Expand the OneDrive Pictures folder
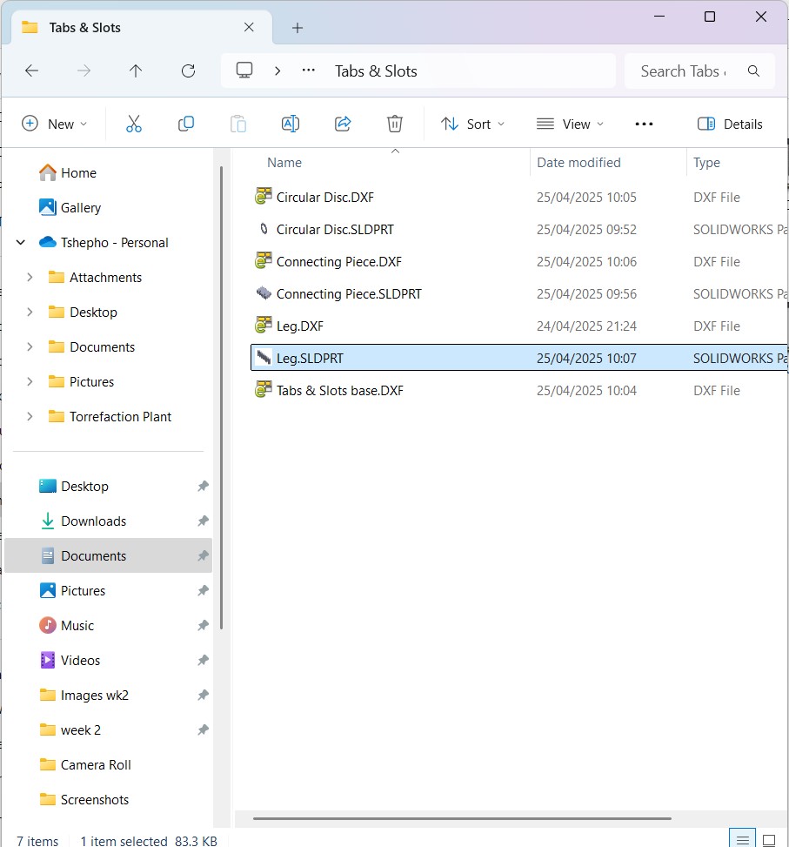Viewport: 789px width, 847px height. click(30, 382)
